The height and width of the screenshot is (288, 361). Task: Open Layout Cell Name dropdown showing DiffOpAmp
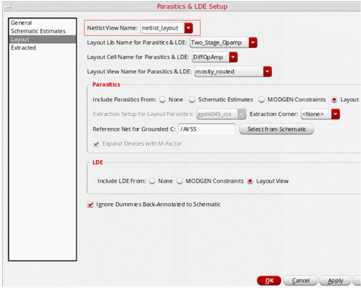pyautogui.click(x=234, y=57)
